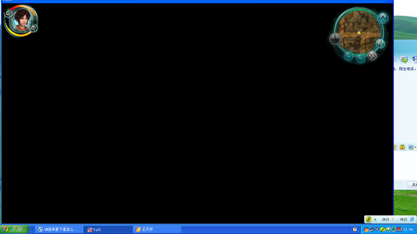Click the crossed tools icon on minimap

tap(380, 44)
